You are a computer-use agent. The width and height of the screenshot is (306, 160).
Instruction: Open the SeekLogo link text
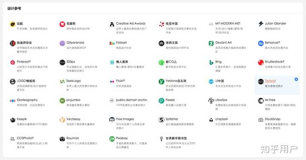tap(74, 81)
